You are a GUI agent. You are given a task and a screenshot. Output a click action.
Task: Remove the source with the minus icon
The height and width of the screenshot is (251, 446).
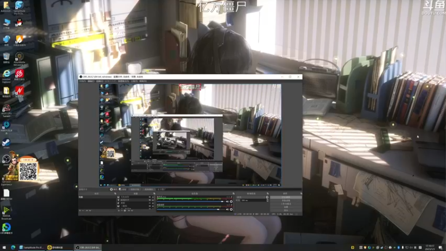tap(122, 211)
